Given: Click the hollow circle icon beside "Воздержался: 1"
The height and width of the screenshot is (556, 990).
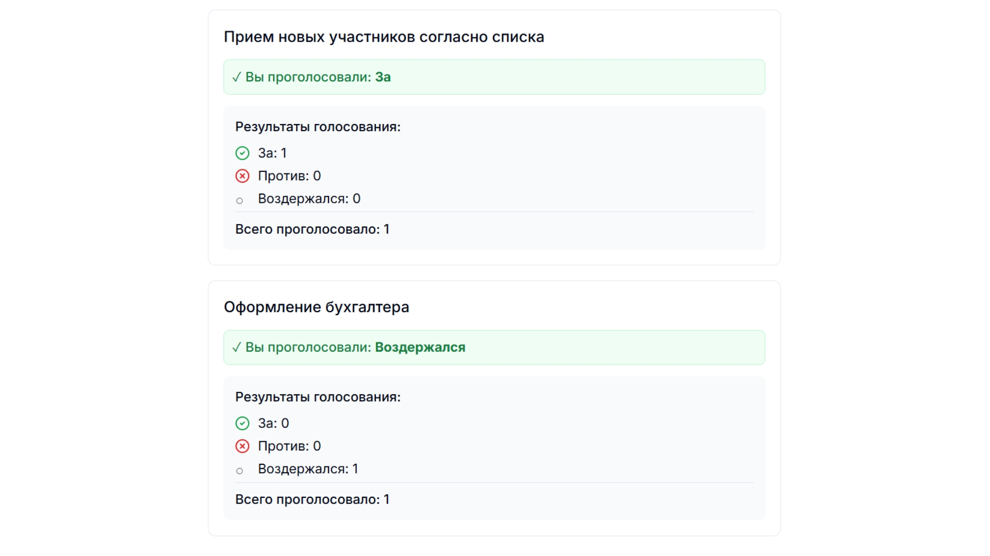Looking at the screenshot, I should pyautogui.click(x=240, y=471).
